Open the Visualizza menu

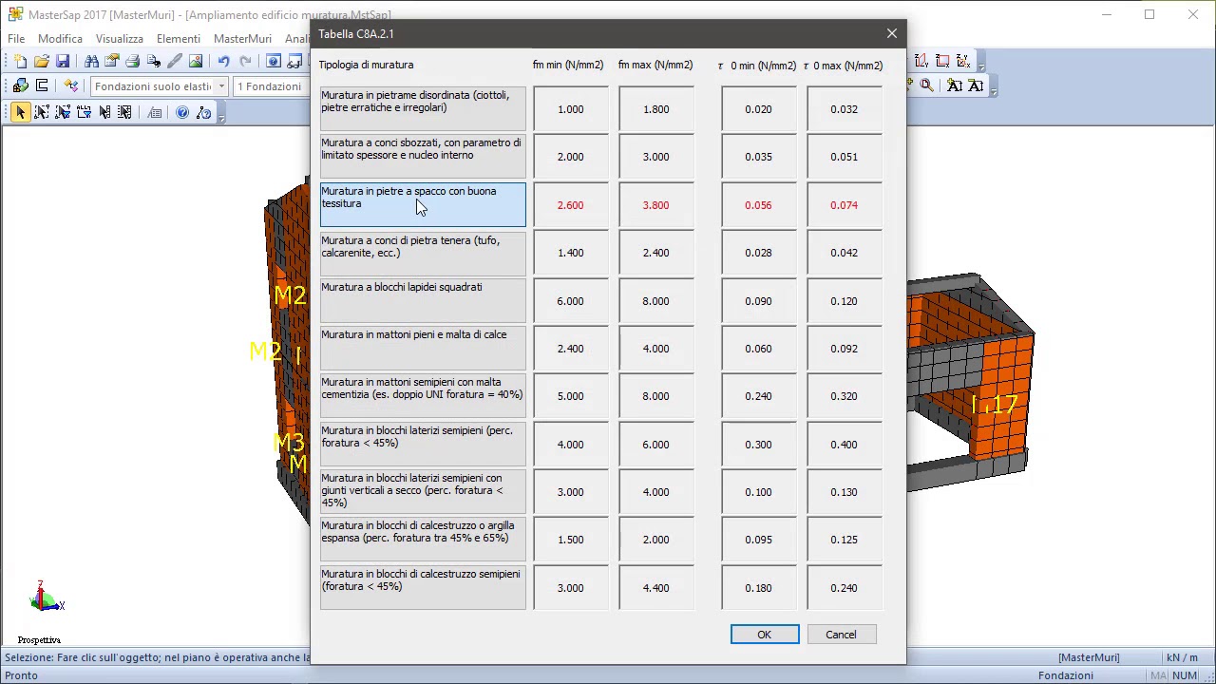[x=119, y=39]
